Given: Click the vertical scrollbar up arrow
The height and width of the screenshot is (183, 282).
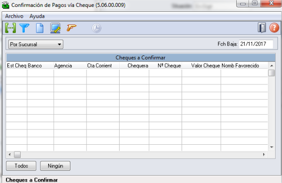Looking at the screenshot, I should coord(272,66).
